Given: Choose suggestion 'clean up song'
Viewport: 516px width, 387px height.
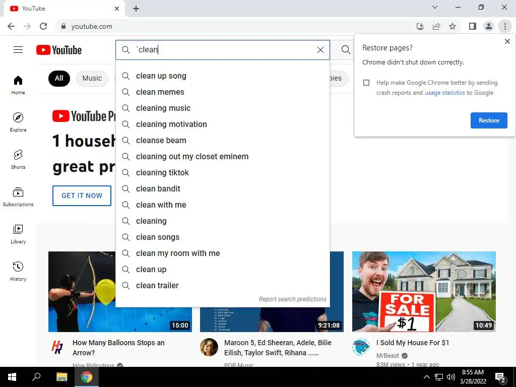Looking at the screenshot, I should [x=222, y=76].
